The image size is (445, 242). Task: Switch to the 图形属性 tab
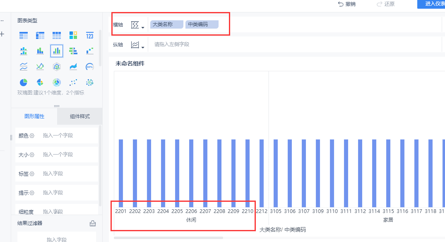pyautogui.click(x=34, y=116)
